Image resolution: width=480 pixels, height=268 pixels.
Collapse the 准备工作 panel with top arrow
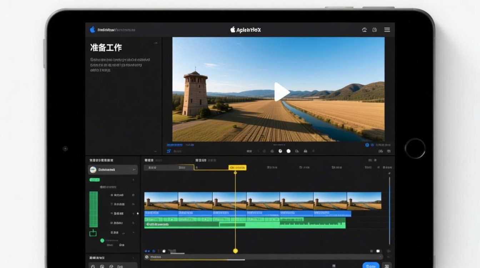[155, 43]
